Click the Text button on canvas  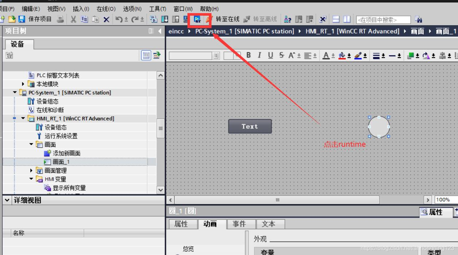[x=250, y=126]
